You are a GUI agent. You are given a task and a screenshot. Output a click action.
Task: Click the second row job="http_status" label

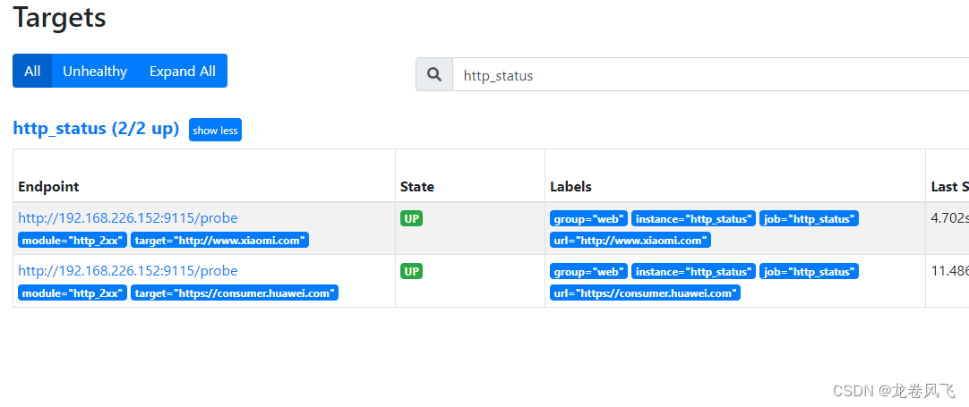pyautogui.click(x=809, y=271)
